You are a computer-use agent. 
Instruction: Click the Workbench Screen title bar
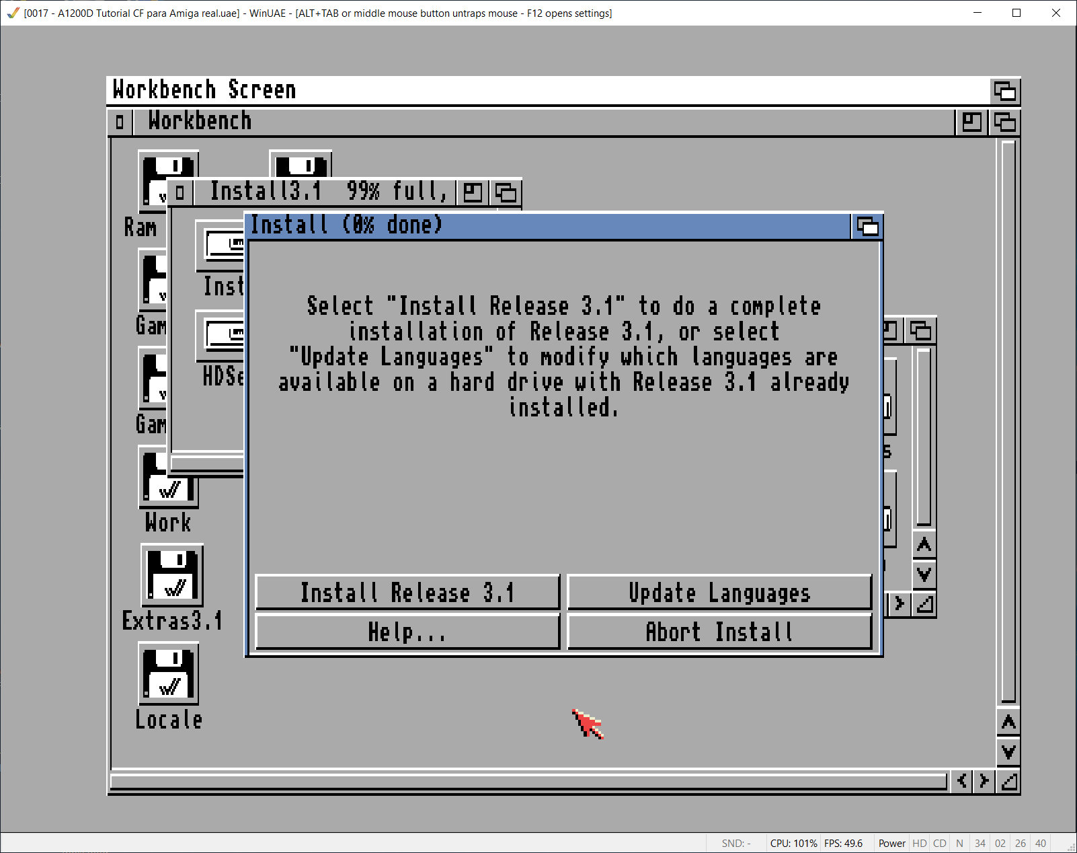coord(549,90)
